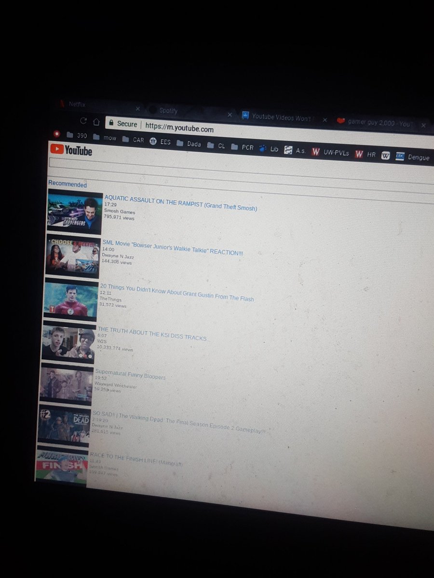Switch to the gamer guy 2,000 tab

point(381,122)
